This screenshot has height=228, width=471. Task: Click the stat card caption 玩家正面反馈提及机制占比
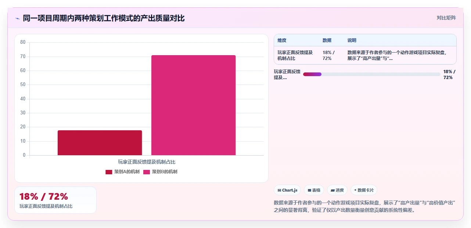pyautogui.click(x=46, y=206)
